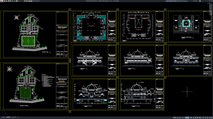Toggle Polar Tracking in the status bar
The width and height of the screenshot is (213, 119).
179,117
